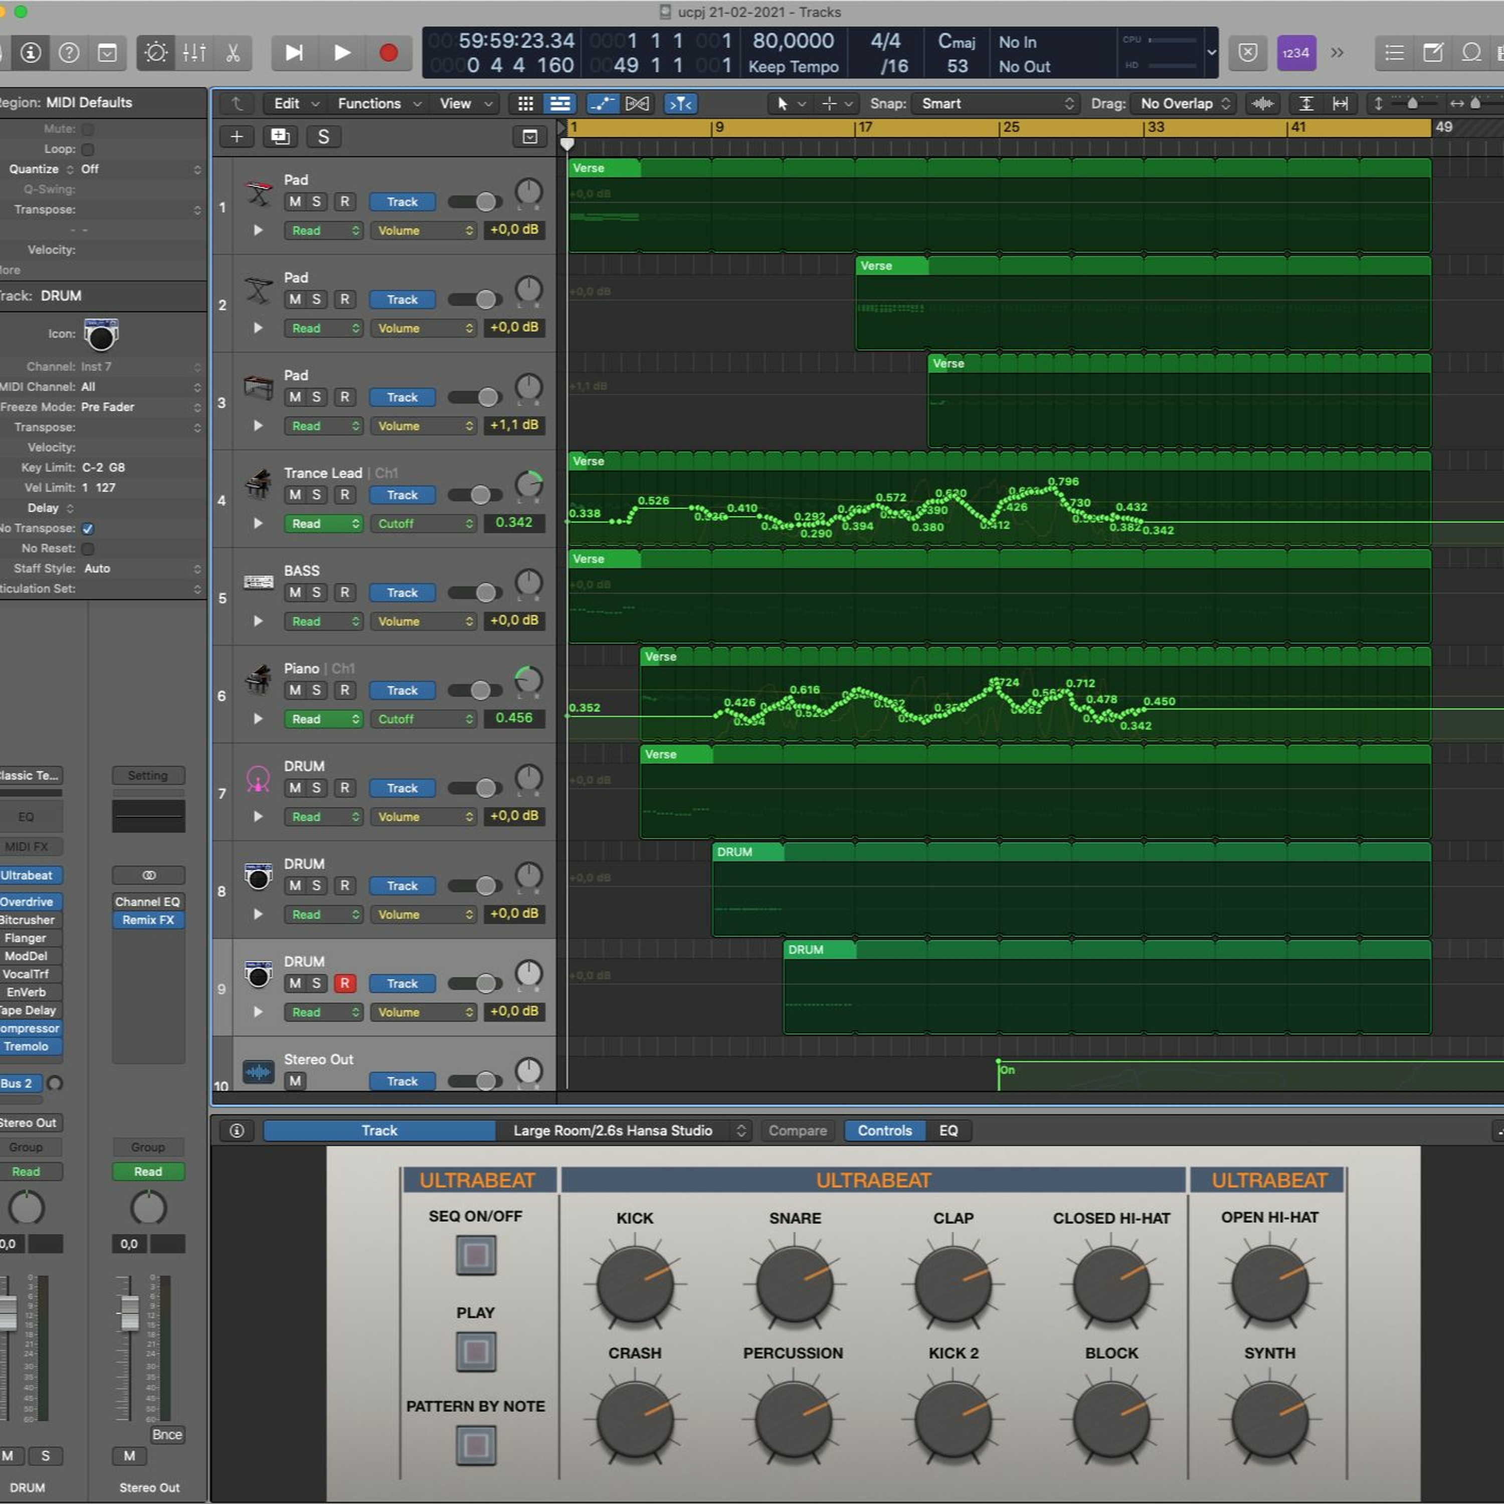Solo the Trance Lead track
This screenshot has height=1504, width=1504.
pyautogui.click(x=316, y=495)
